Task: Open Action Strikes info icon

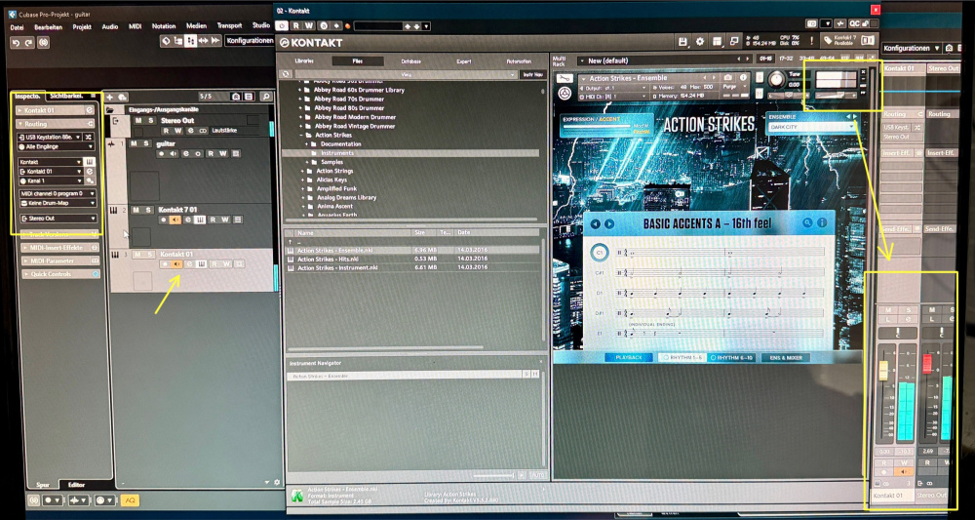Action: click(742, 77)
